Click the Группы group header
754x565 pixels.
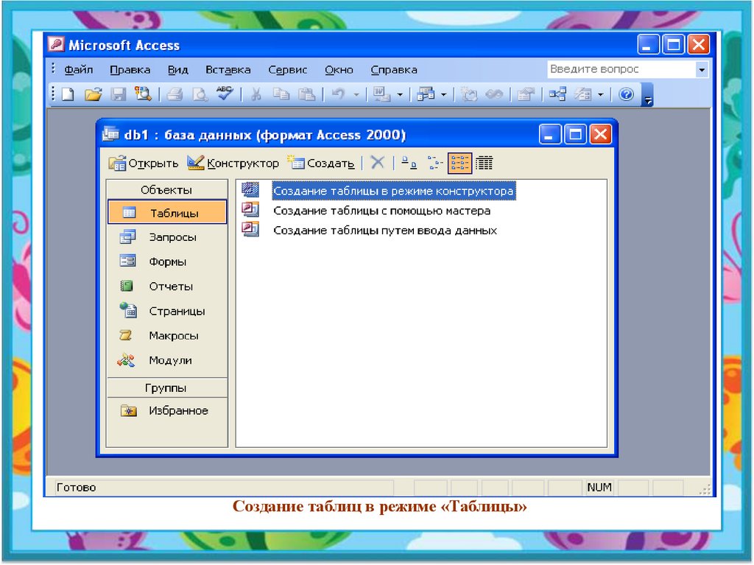[x=166, y=387]
